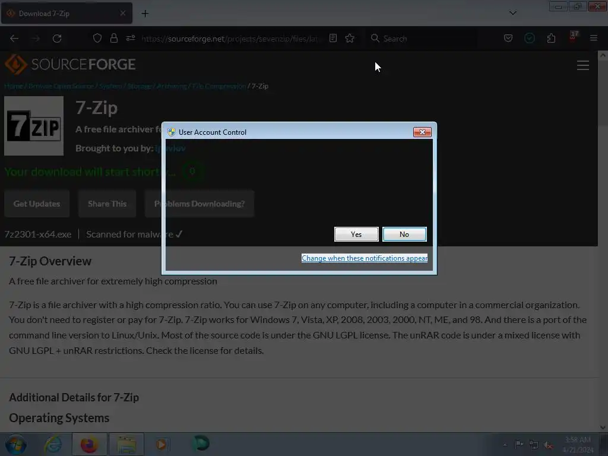Open 'System' breadcrumb link
The height and width of the screenshot is (456, 608).
coord(110,86)
